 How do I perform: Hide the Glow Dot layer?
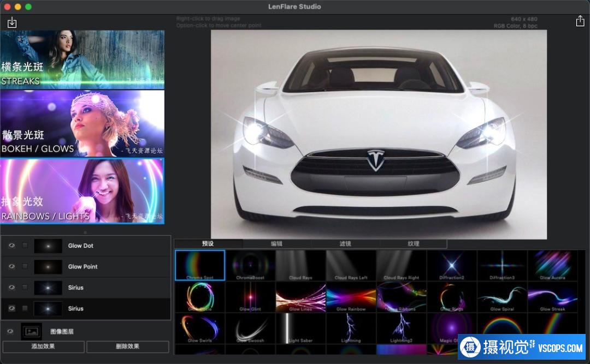11,246
